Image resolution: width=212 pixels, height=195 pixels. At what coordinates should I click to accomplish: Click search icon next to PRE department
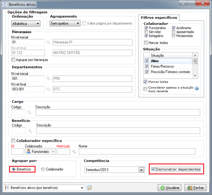(x=48, y=79)
